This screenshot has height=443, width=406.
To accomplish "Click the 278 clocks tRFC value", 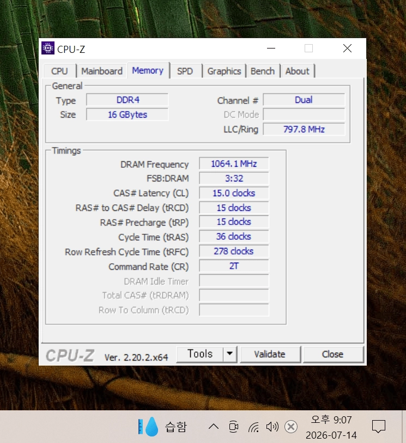I will [234, 251].
